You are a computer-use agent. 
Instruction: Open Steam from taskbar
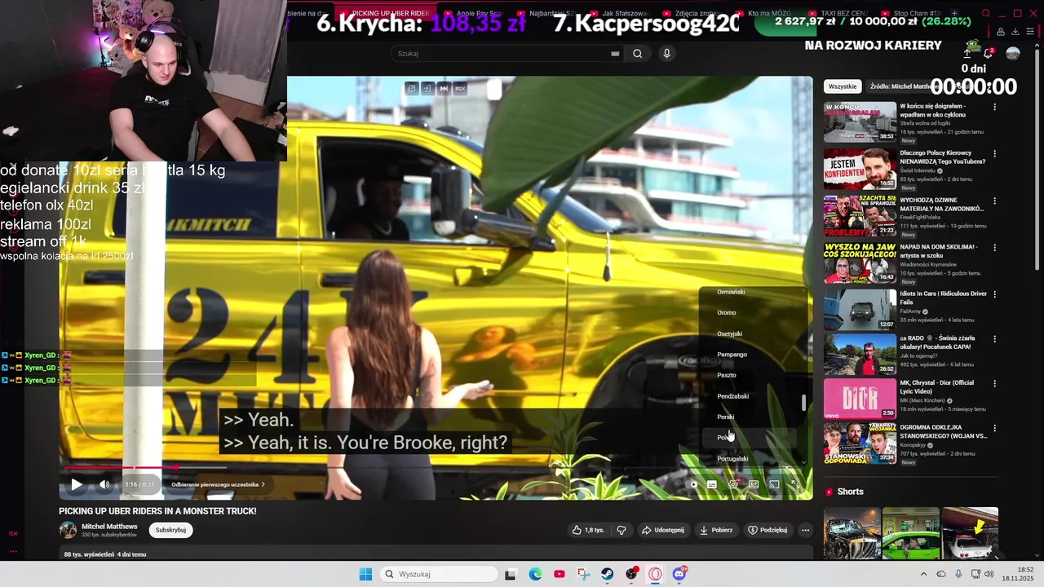(608, 574)
